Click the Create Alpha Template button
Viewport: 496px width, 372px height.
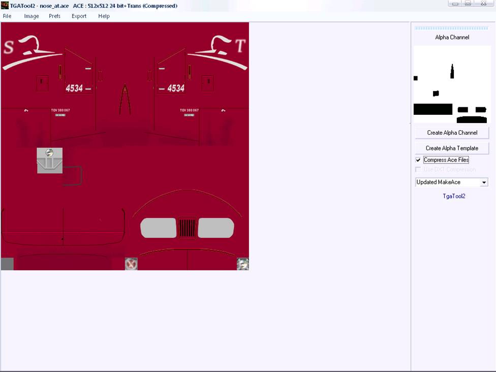(x=452, y=148)
